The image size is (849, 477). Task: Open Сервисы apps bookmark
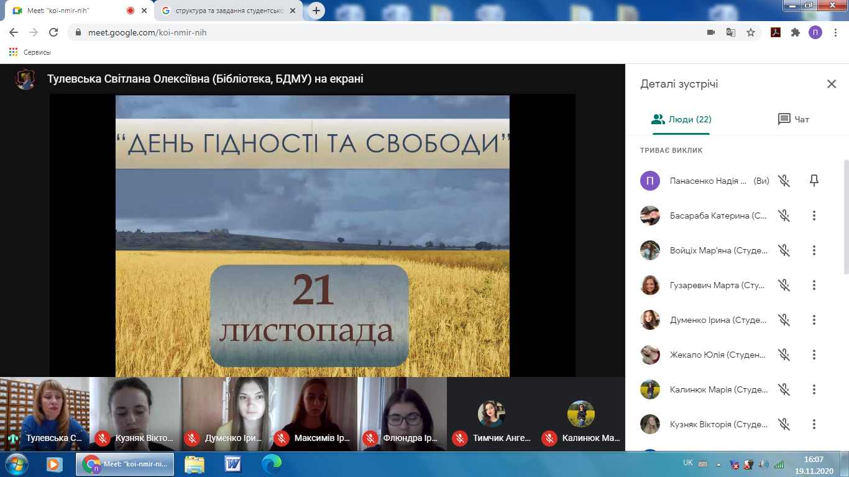30,52
